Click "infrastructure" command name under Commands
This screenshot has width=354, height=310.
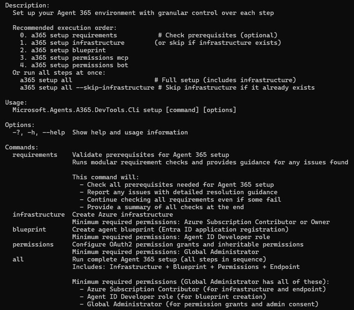[x=38, y=214]
